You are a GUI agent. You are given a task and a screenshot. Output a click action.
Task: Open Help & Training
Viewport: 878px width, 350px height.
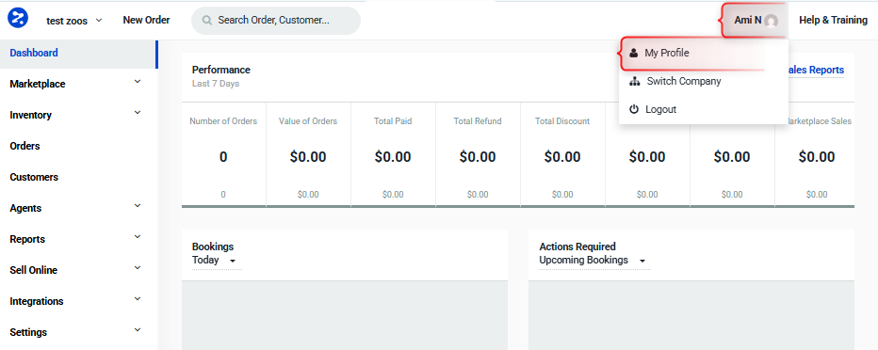coord(833,20)
